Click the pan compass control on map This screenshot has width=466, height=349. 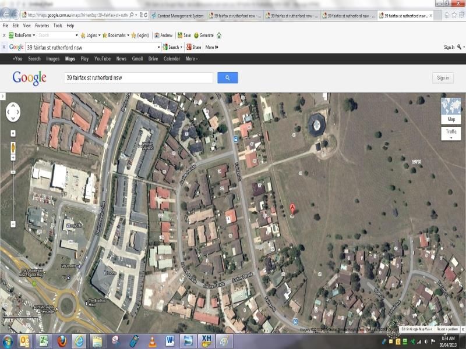(x=13, y=112)
